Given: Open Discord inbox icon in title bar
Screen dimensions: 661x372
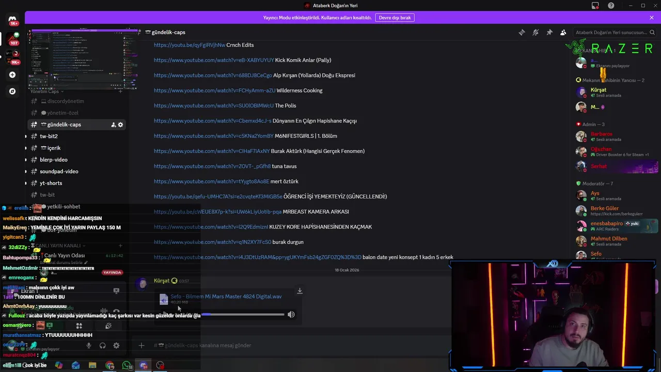Looking at the screenshot, I should click(x=595, y=6).
